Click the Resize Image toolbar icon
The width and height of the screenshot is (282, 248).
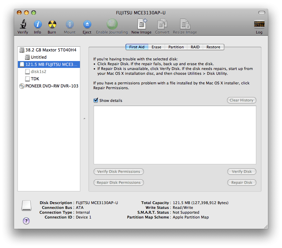185,24
